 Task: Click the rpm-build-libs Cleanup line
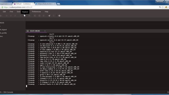(52, 57)
